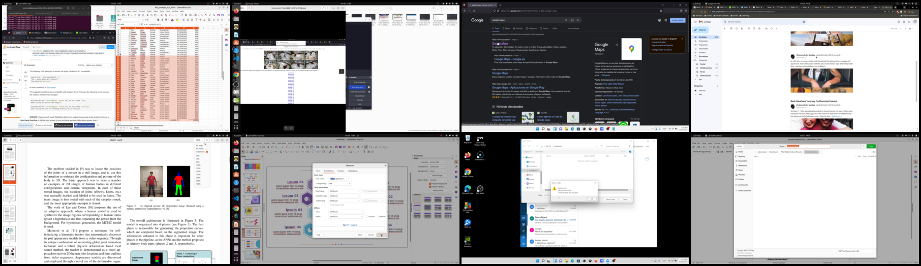This screenshot has width=921, height=266.
Task: Open the Overlining dropdown in Character dialog
Action: click(x=345, y=191)
